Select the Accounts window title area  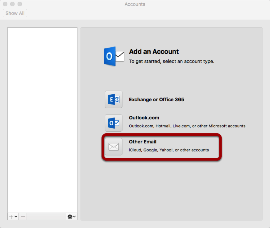[x=135, y=4]
